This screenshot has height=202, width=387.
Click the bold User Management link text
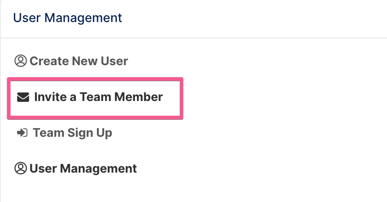83,168
